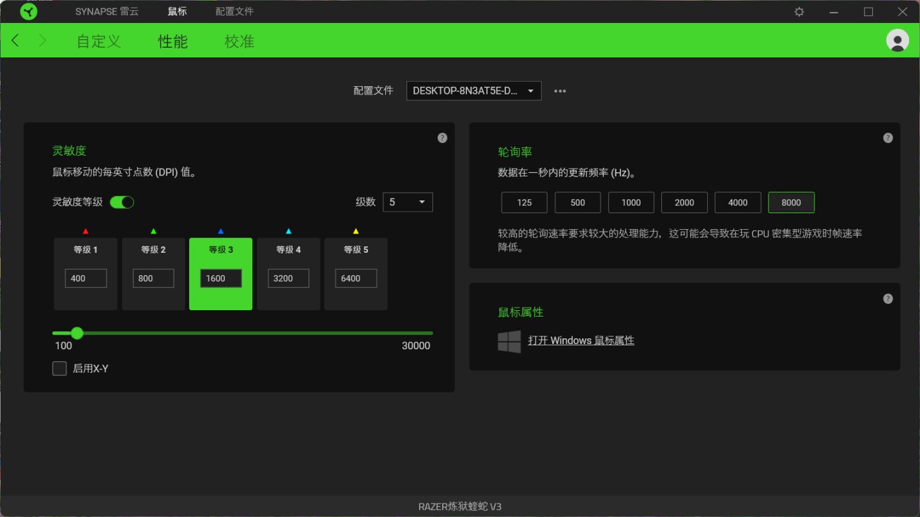Image resolution: width=920 pixels, height=517 pixels.
Task: Click the Windows logo beside 鼠标属性 link
Action: coord(509,341)
